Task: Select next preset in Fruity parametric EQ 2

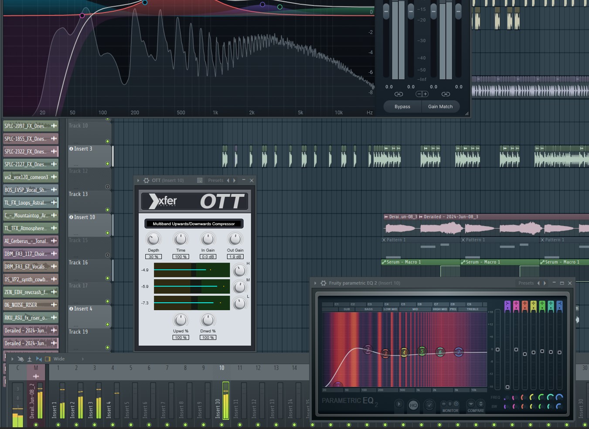Action: (545, 283)
